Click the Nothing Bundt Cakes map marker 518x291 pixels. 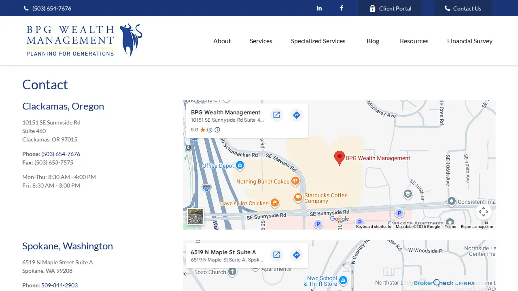295,181
